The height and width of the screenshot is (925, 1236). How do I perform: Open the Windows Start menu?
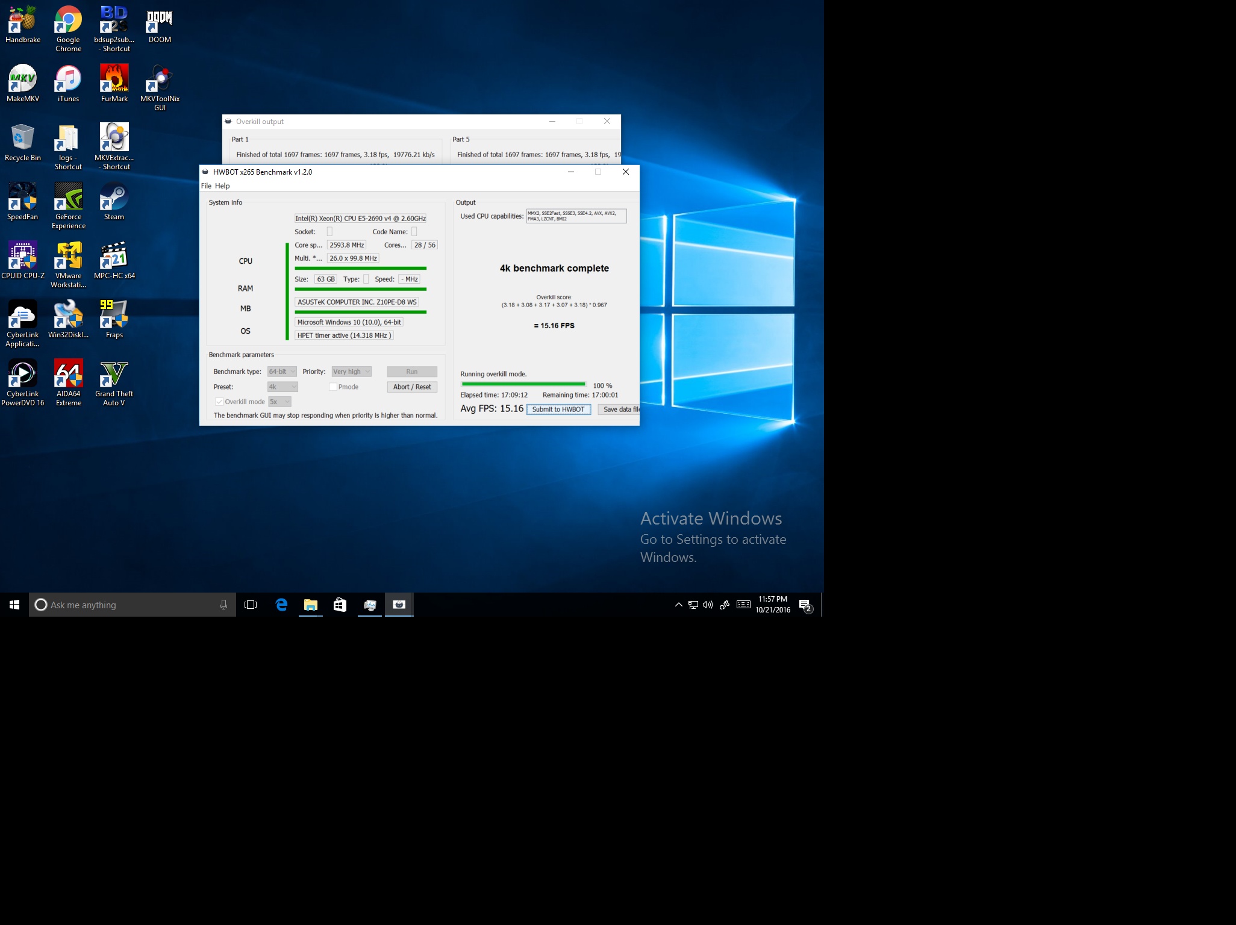14,605
